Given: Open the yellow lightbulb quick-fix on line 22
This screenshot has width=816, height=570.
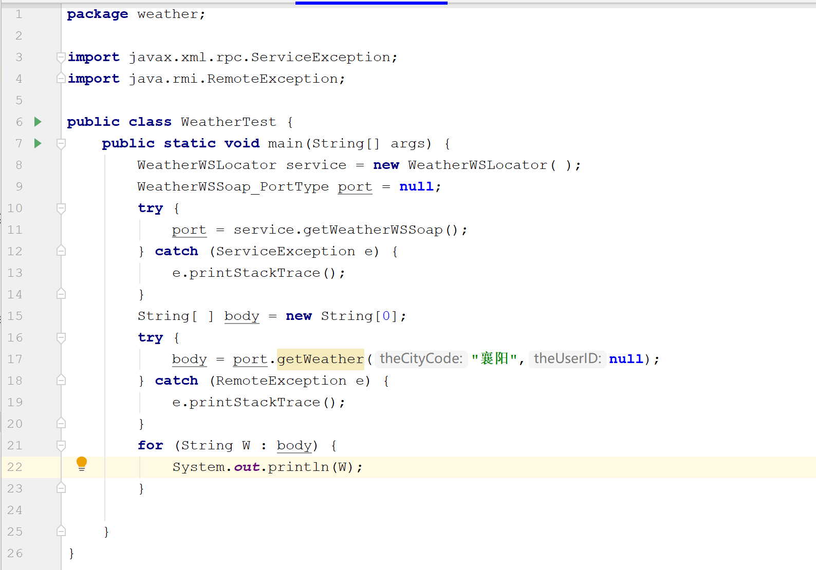Looking at the screenshot, I should [82, 464].
